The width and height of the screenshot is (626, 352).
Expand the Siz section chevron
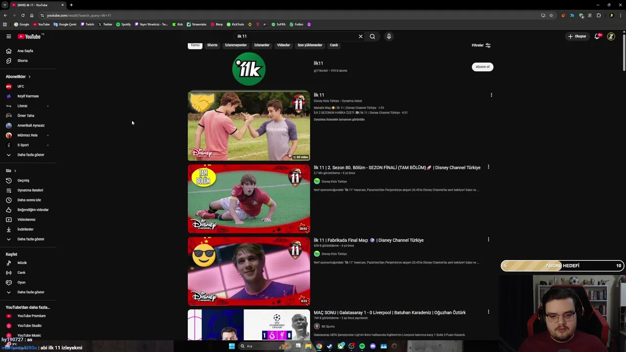[15, 171]
